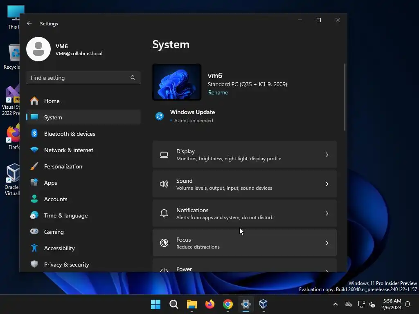
Task: Expand the Display settings chevron
Action: tap(327, 155)
